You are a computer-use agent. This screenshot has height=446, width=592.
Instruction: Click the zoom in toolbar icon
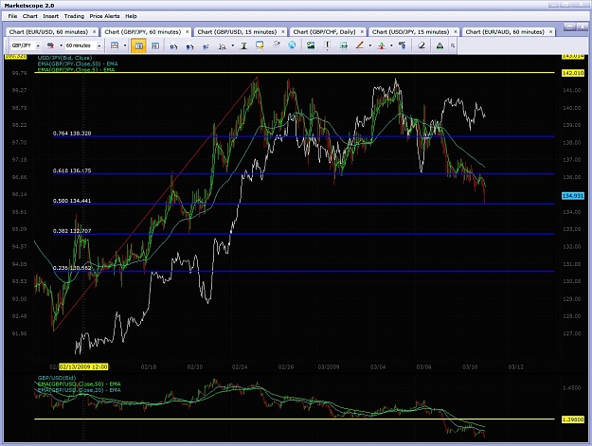pos(173,46)
